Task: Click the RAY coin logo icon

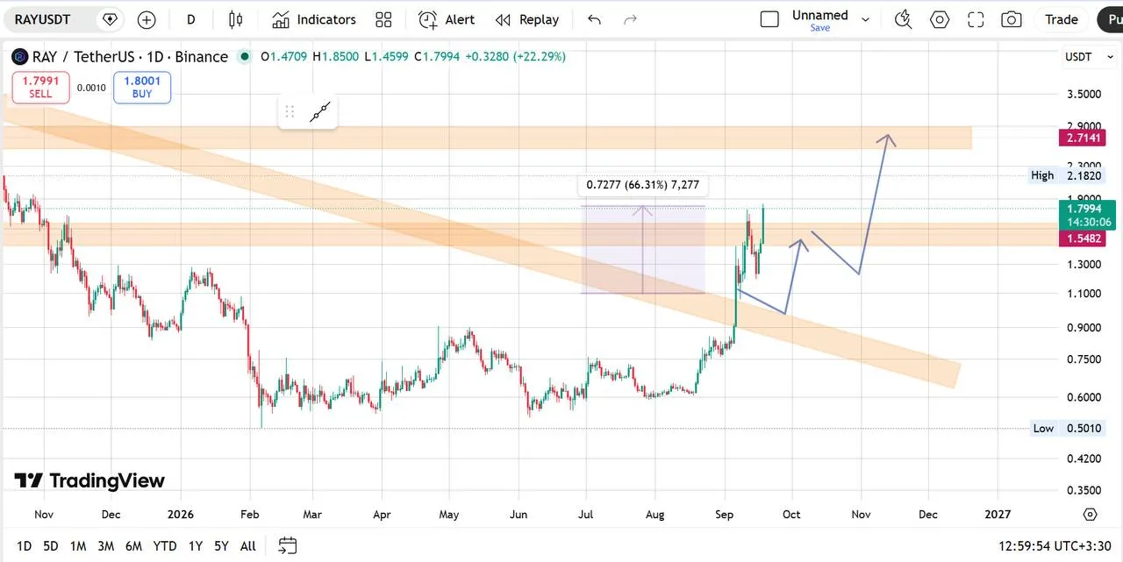Action: [x=19, y=57]
